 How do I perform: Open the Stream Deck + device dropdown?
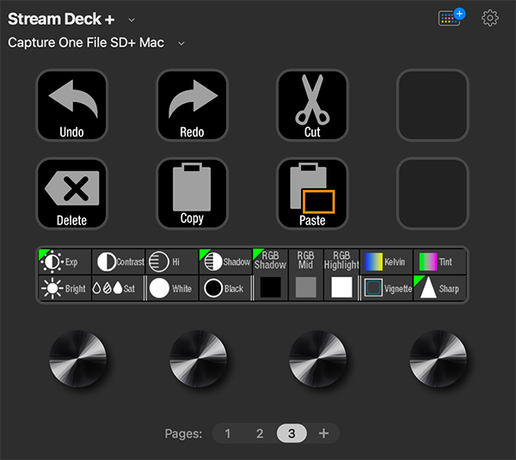[x=132, y=20]
